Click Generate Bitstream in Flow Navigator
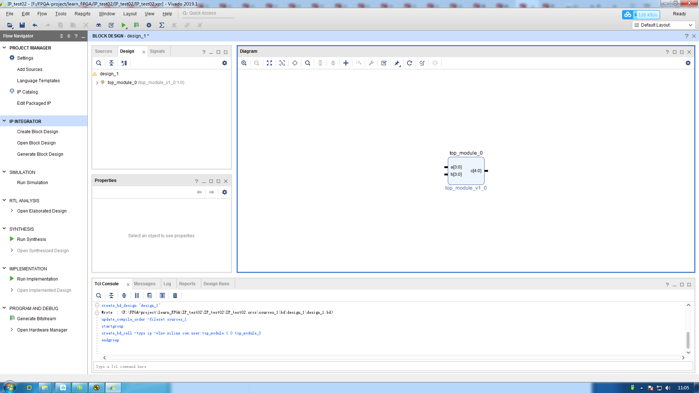 [36, 319]
